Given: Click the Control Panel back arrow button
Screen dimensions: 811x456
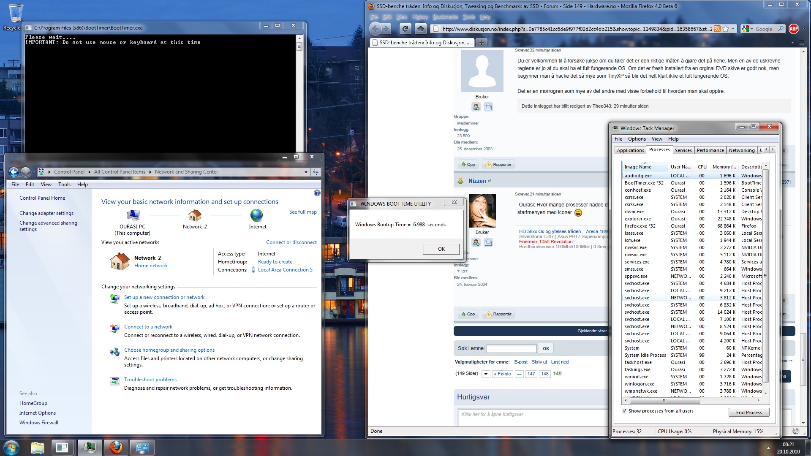Looking at the screenshot, I should [14, 172].
